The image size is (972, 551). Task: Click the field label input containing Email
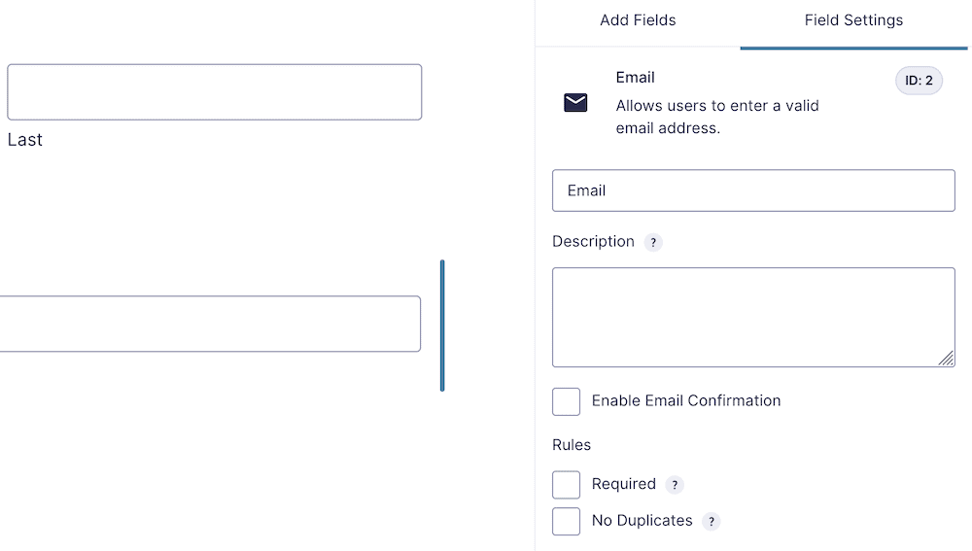pos(753,190)
